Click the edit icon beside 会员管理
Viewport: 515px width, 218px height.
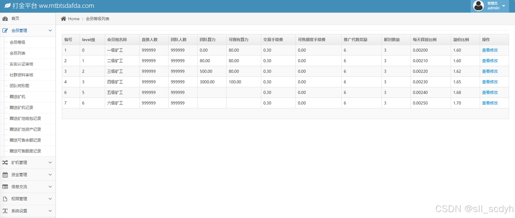(5, 31)
